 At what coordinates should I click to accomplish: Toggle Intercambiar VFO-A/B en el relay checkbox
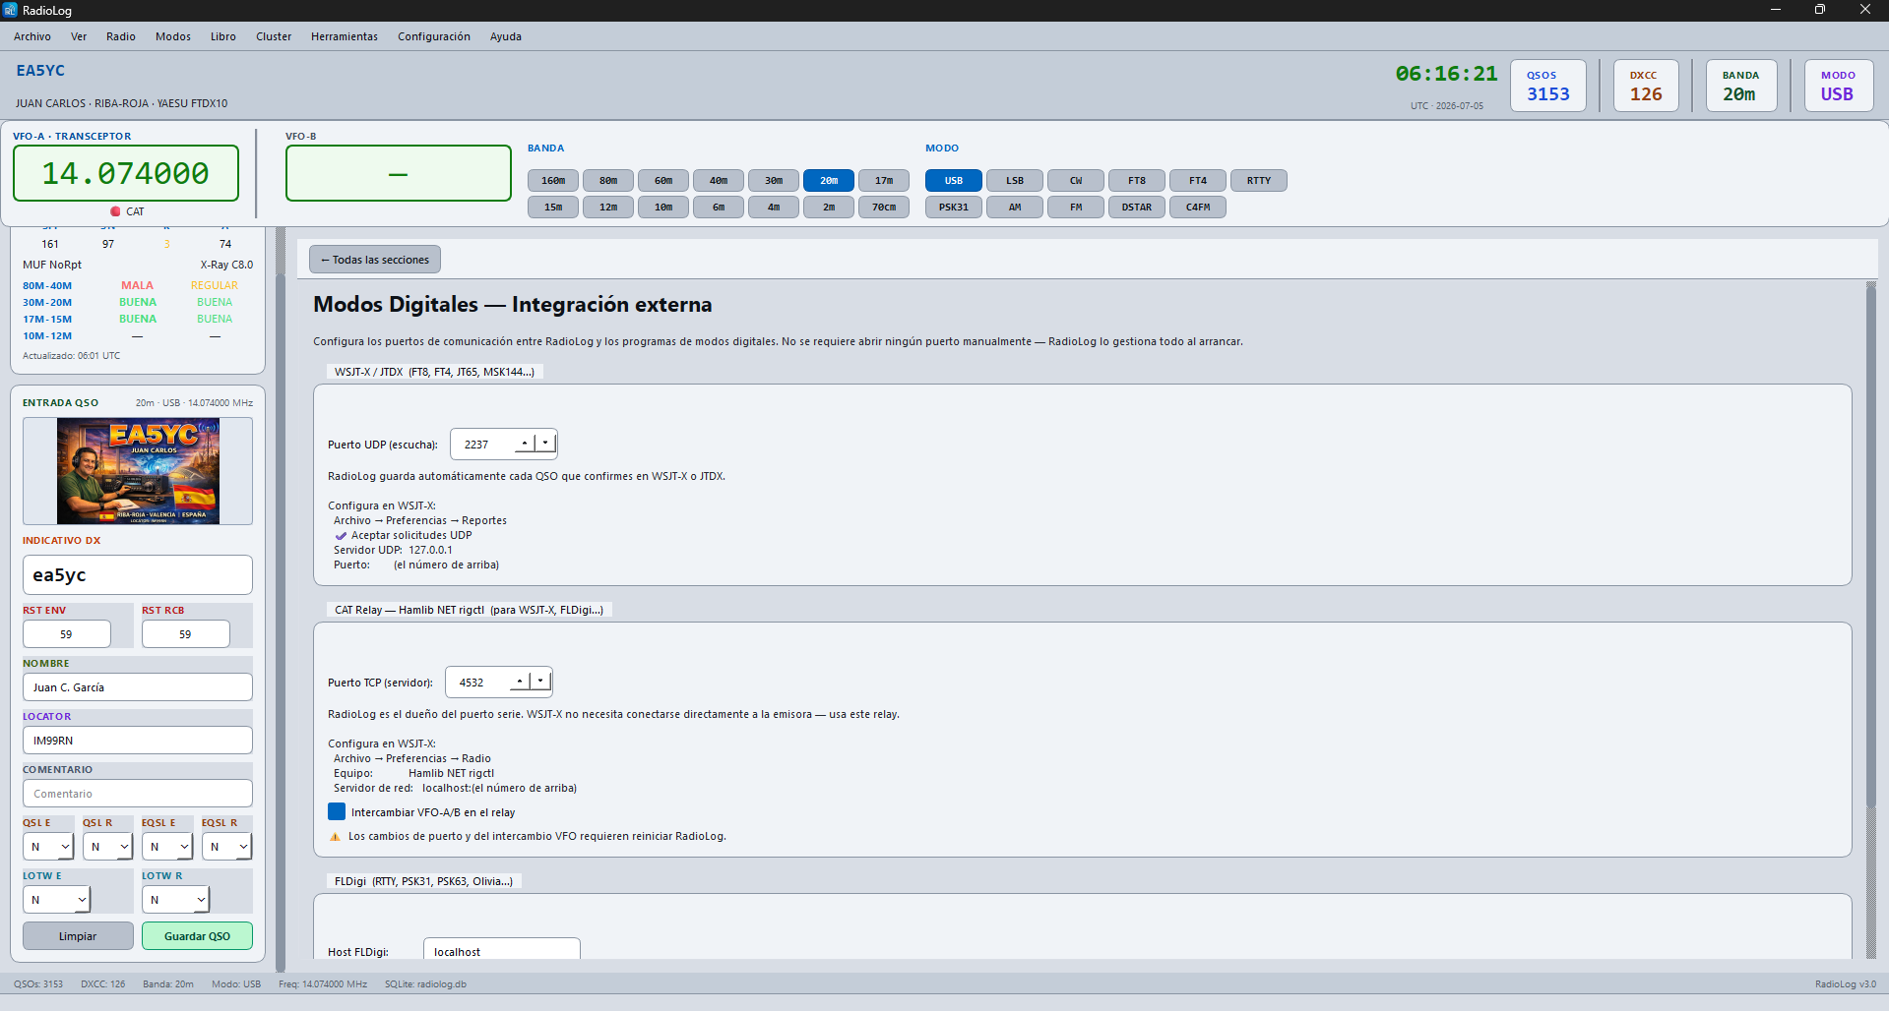tap(337, 812)
